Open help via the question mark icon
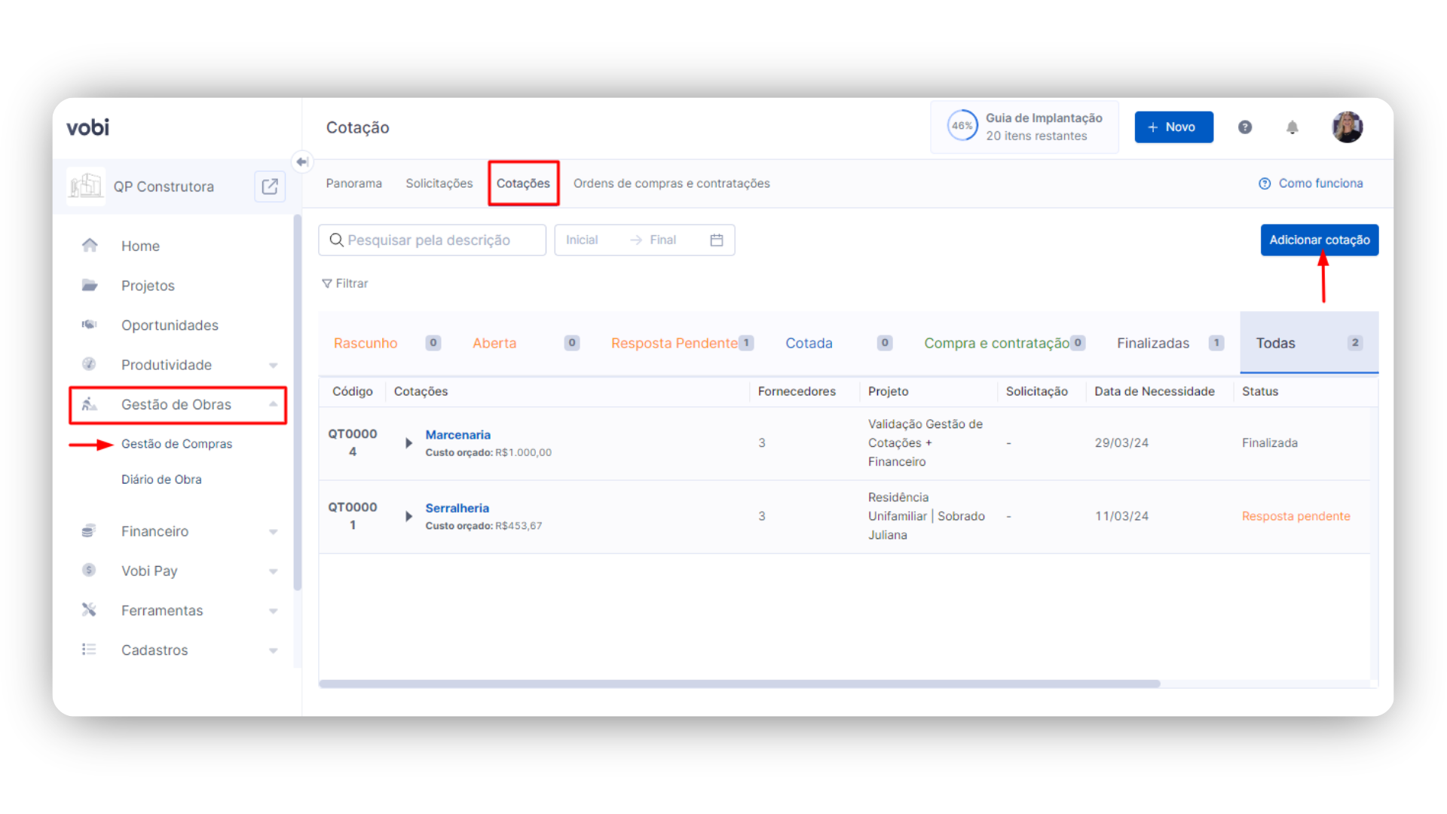The image size is (1447, 814). point(1245,127)
